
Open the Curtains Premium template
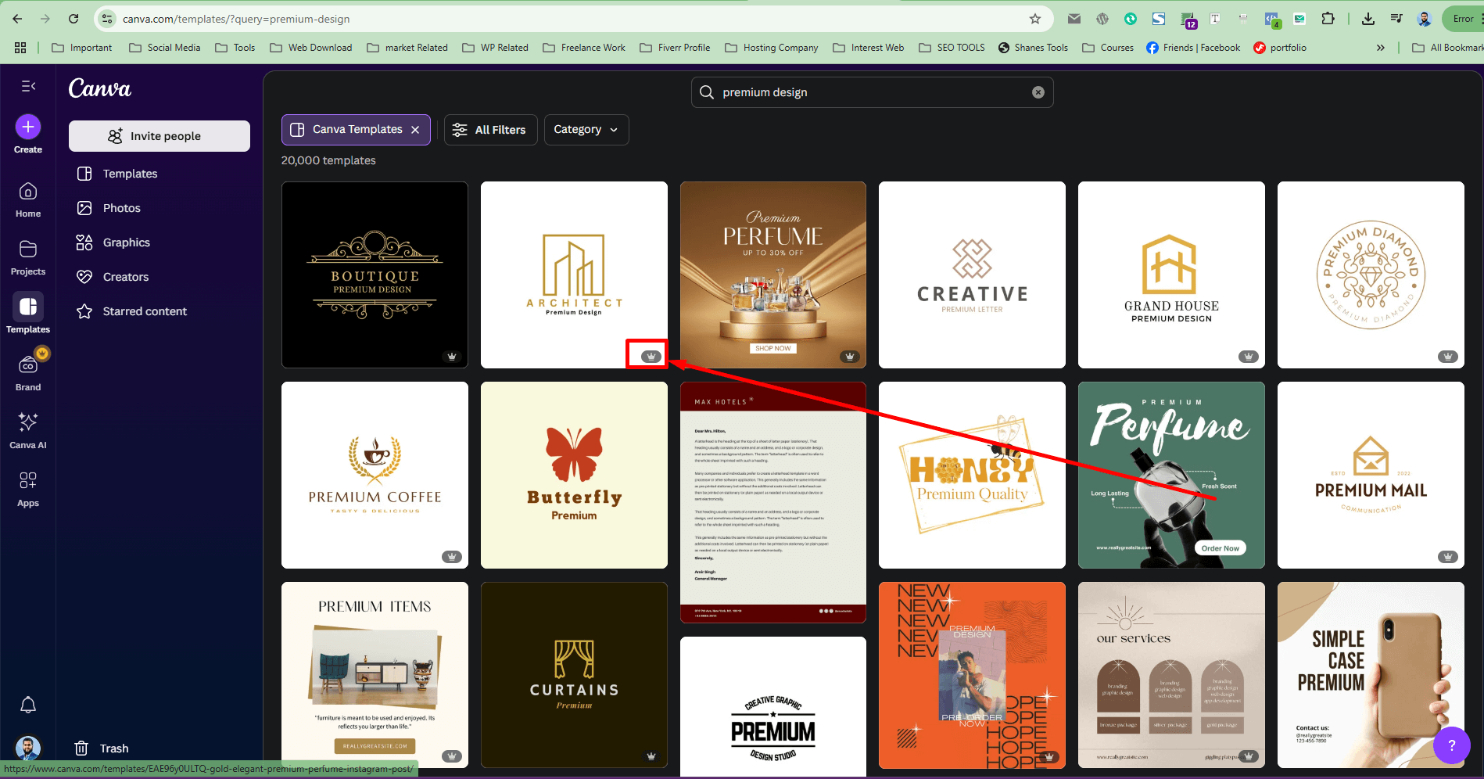coord(574,675)
